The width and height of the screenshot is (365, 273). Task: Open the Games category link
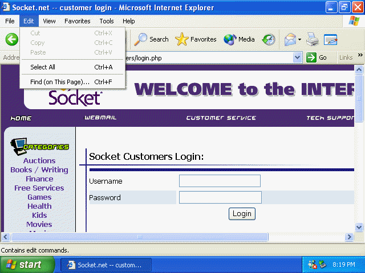pyautogui.click(x=39, y=197)
